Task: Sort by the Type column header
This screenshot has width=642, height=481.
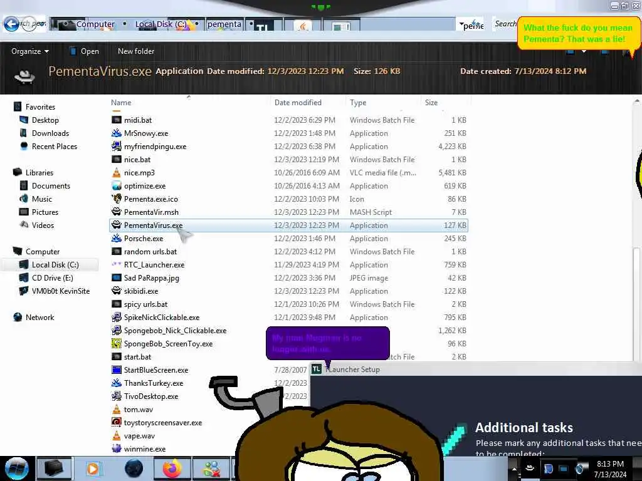Action: [358, 103]
